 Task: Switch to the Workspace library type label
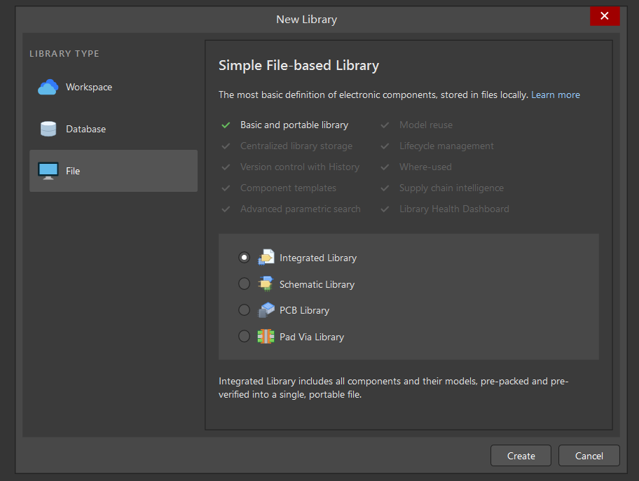[89, 88]
